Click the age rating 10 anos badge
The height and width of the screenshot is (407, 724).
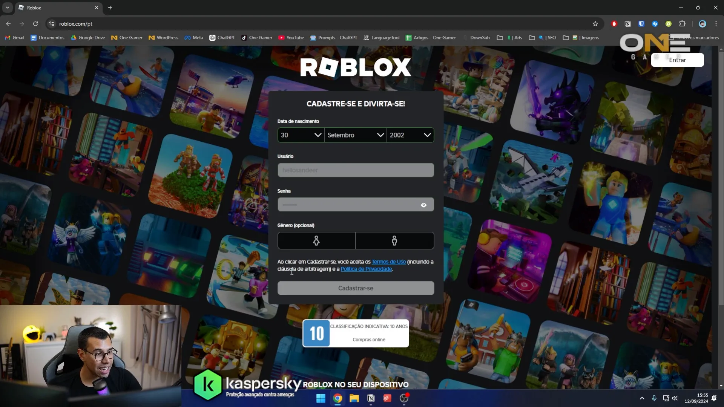[x=316, y=333]
